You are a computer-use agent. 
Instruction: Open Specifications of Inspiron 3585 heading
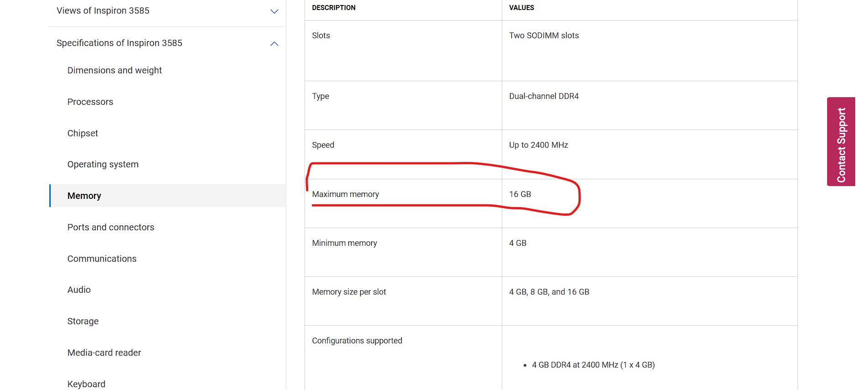[119, 43]
